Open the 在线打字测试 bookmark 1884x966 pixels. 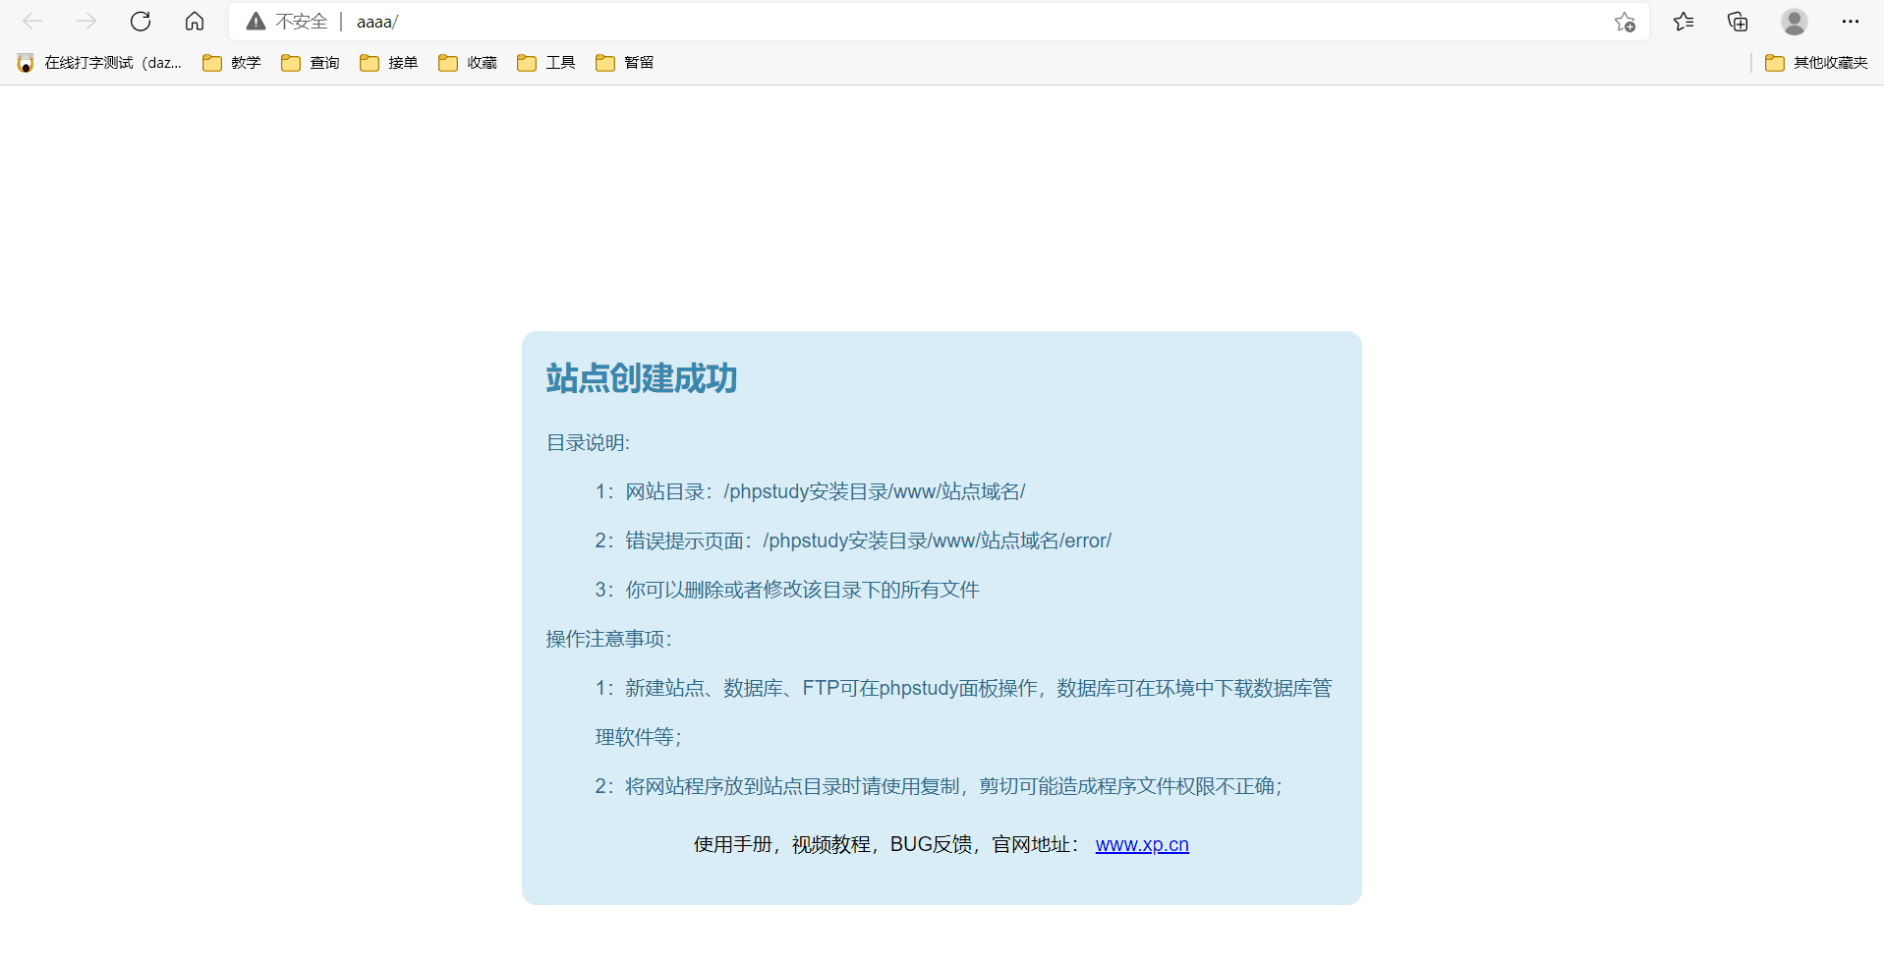[99, 63]
